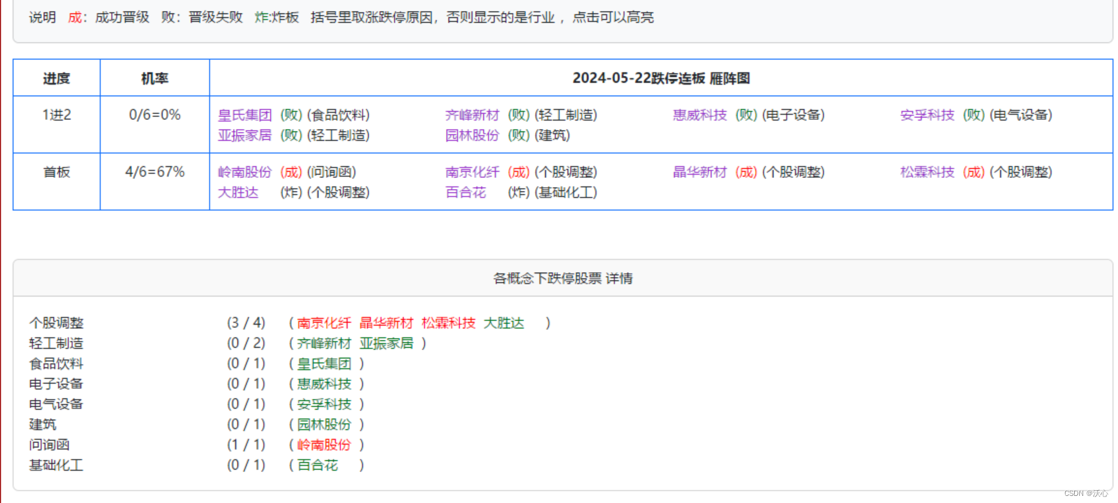Click 岭南股份 in the 首板 row

pos(245,172)
